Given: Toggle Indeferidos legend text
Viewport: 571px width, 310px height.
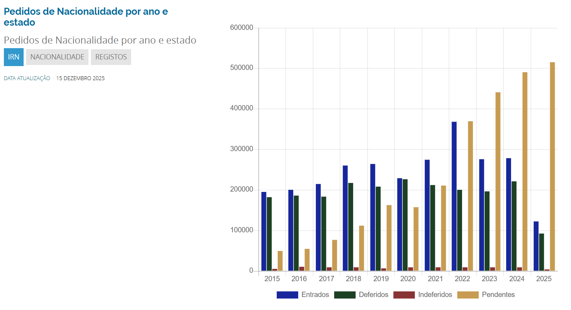Looking at the screenshot, I should click(x=435, y=295).
